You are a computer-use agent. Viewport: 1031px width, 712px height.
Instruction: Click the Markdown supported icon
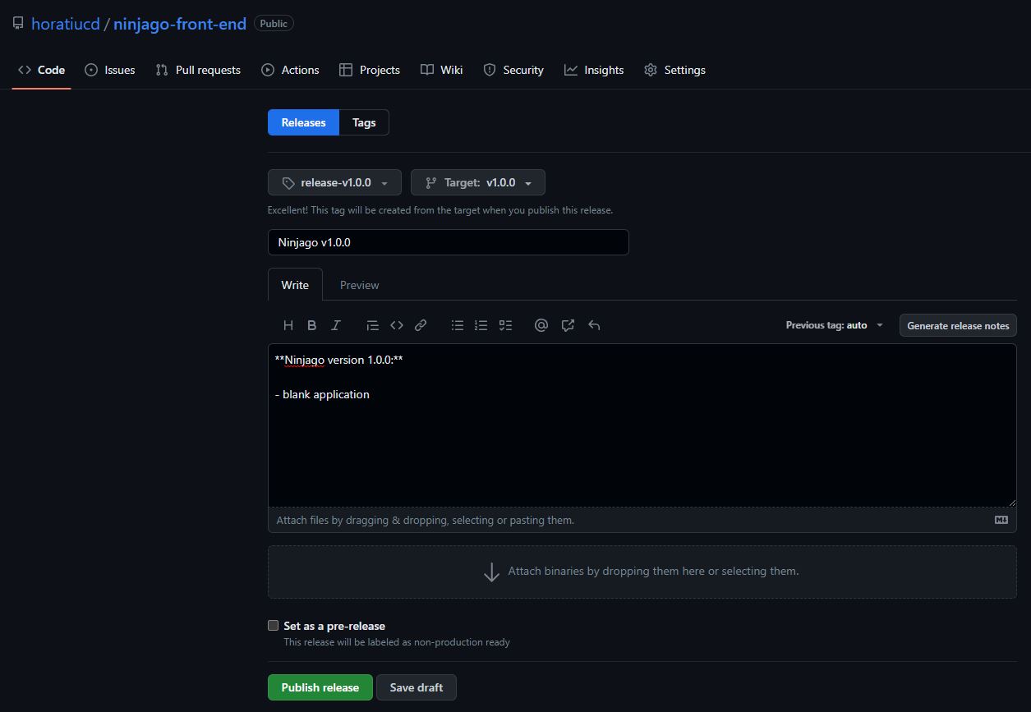coord(1001,520)
